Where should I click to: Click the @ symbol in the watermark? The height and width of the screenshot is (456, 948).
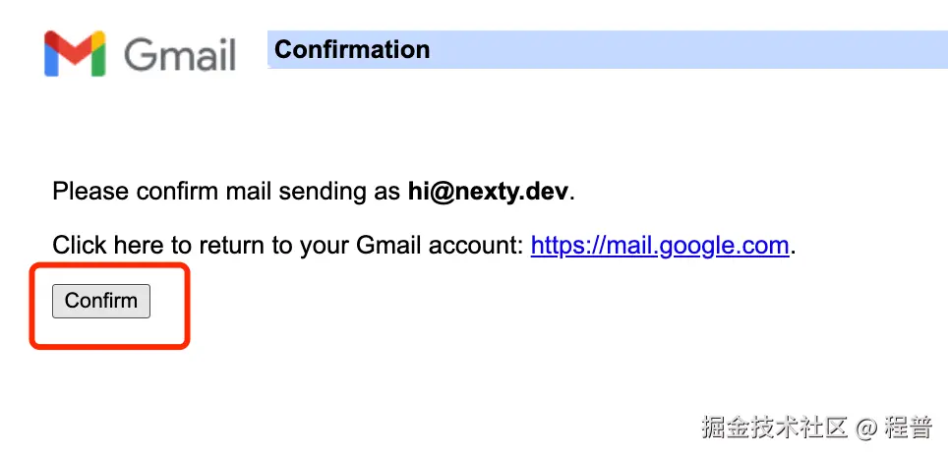[865, 428]
